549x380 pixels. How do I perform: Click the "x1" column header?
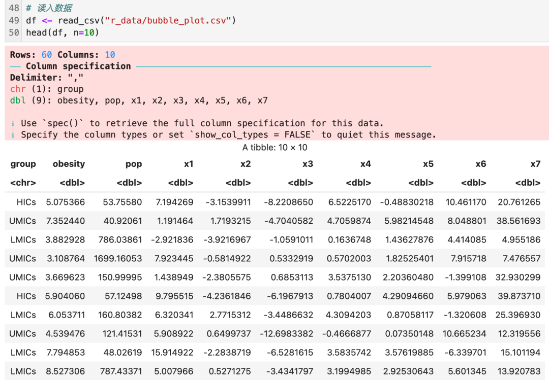click(189, 164)
